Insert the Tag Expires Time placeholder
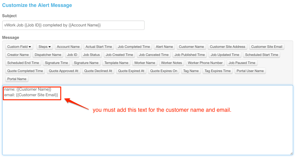296x158 pixels. tap(218, 71)
